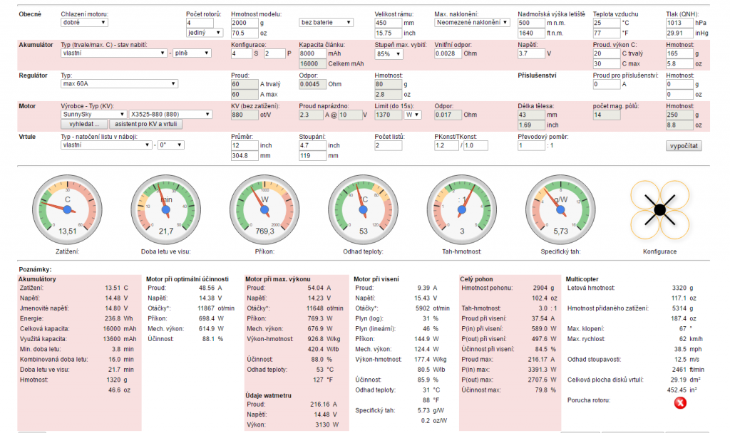The width and height of the screenshot is (730, 433).
Task: Click the 'vyhledat ...' search button
Action: pyautogui.click(x=83, y=124)
